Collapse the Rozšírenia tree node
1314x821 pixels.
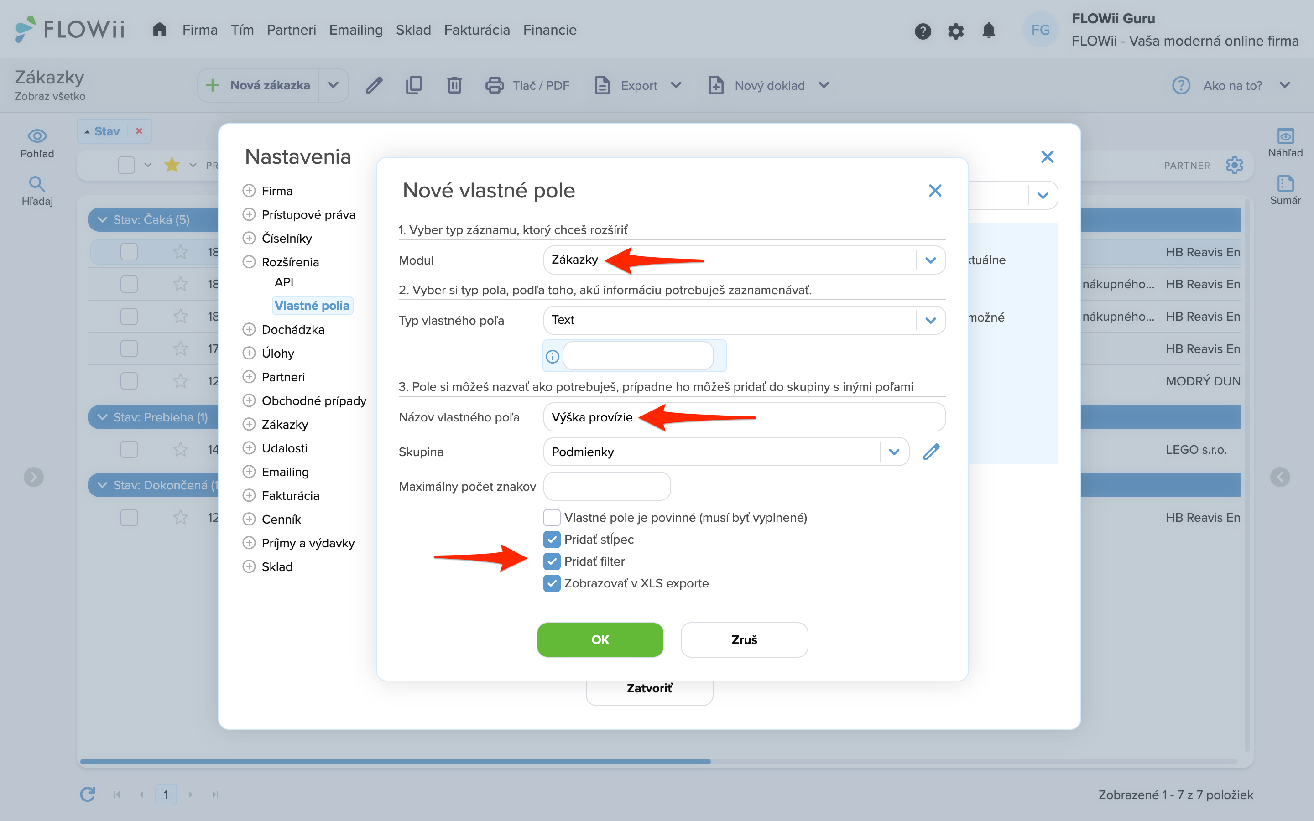(x=249, y=262)
